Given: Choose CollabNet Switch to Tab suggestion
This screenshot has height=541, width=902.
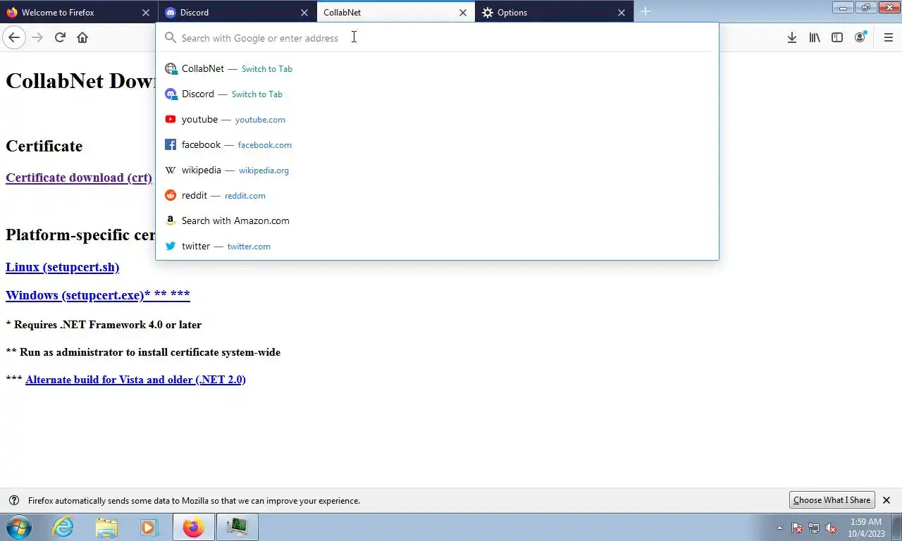Looking at the screenshot, I should (437, 68).
